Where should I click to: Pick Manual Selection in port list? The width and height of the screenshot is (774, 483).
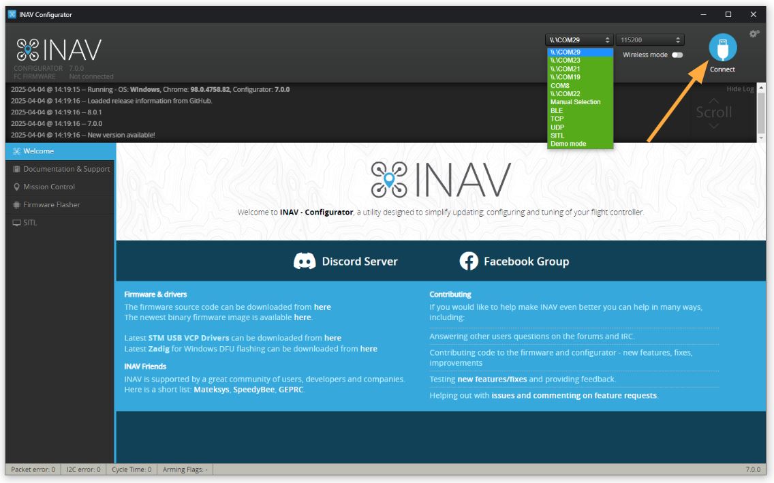point(580,102)
